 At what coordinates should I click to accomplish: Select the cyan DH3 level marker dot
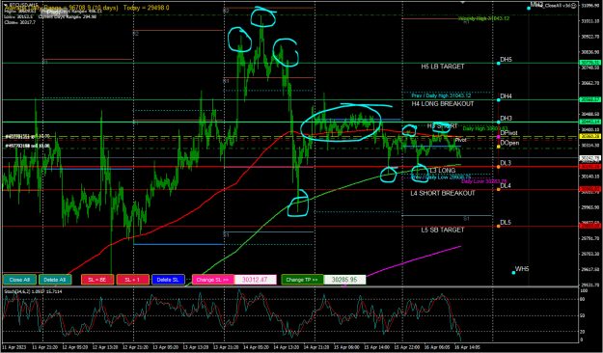pyautogui.click(x=499, y=122)
